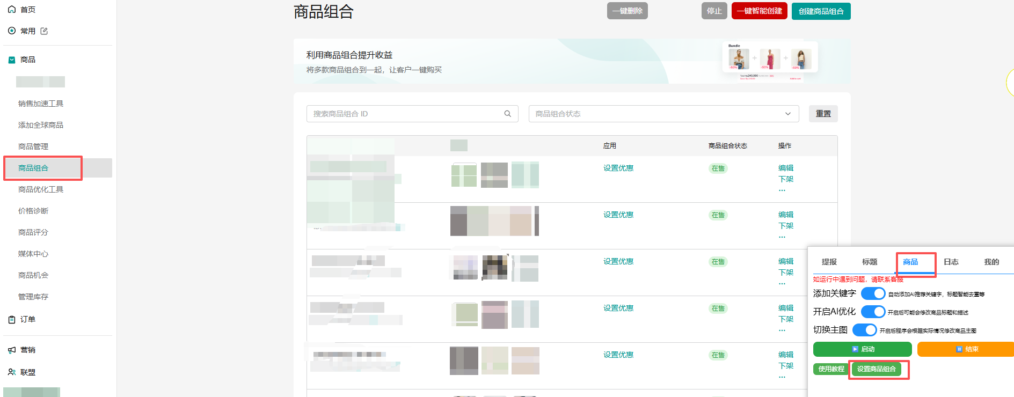This screenshot has width=1014, height=397.
Task: Click the 搜索商品组合 ID input field
Action: pyautogui.click(x=405, y=114)
